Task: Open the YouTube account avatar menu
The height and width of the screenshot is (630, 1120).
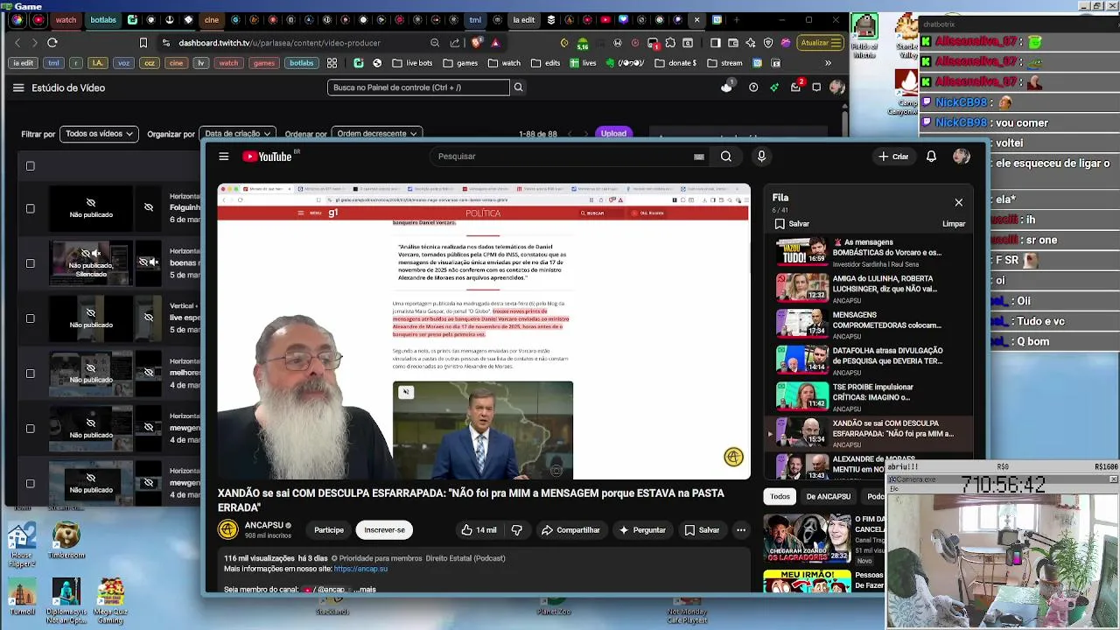Action: [962, 157]
